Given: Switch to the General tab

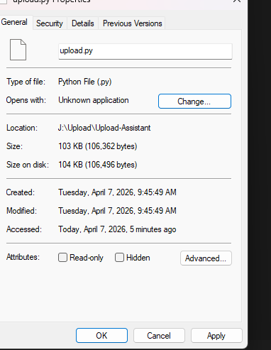Looking at the screenshot, I should (x=14, y=23).
